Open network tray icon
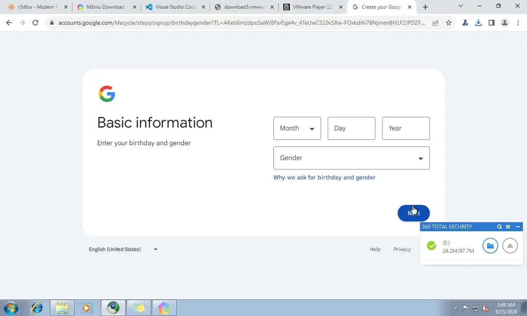Screen dimensions: 527x316 (476, 308)
